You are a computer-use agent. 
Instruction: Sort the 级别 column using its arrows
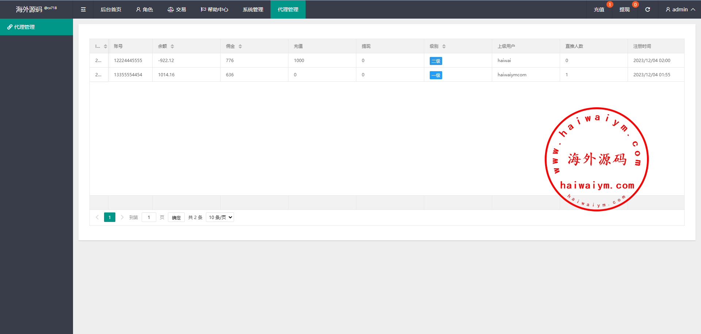click(x=444, y=46)
